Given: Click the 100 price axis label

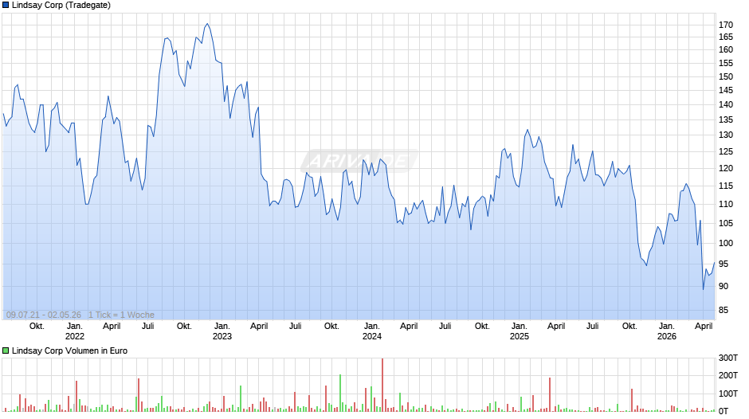Looking at the screenshot, I should 726,243.
